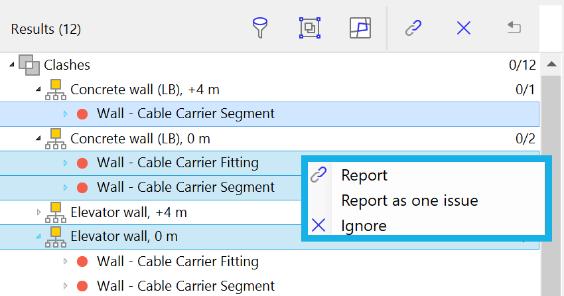
Task: Expand the Elevator wall, +4 m group
Action: (x=38, y=213)
